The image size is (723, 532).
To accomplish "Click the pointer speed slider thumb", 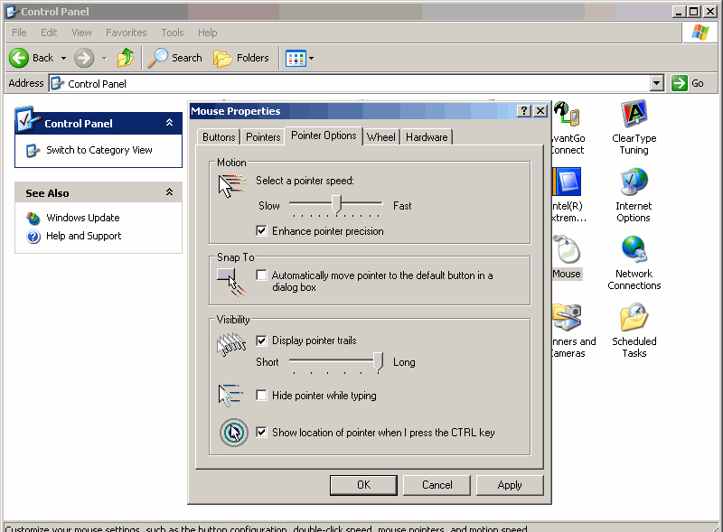I will (x=337, y=204).
